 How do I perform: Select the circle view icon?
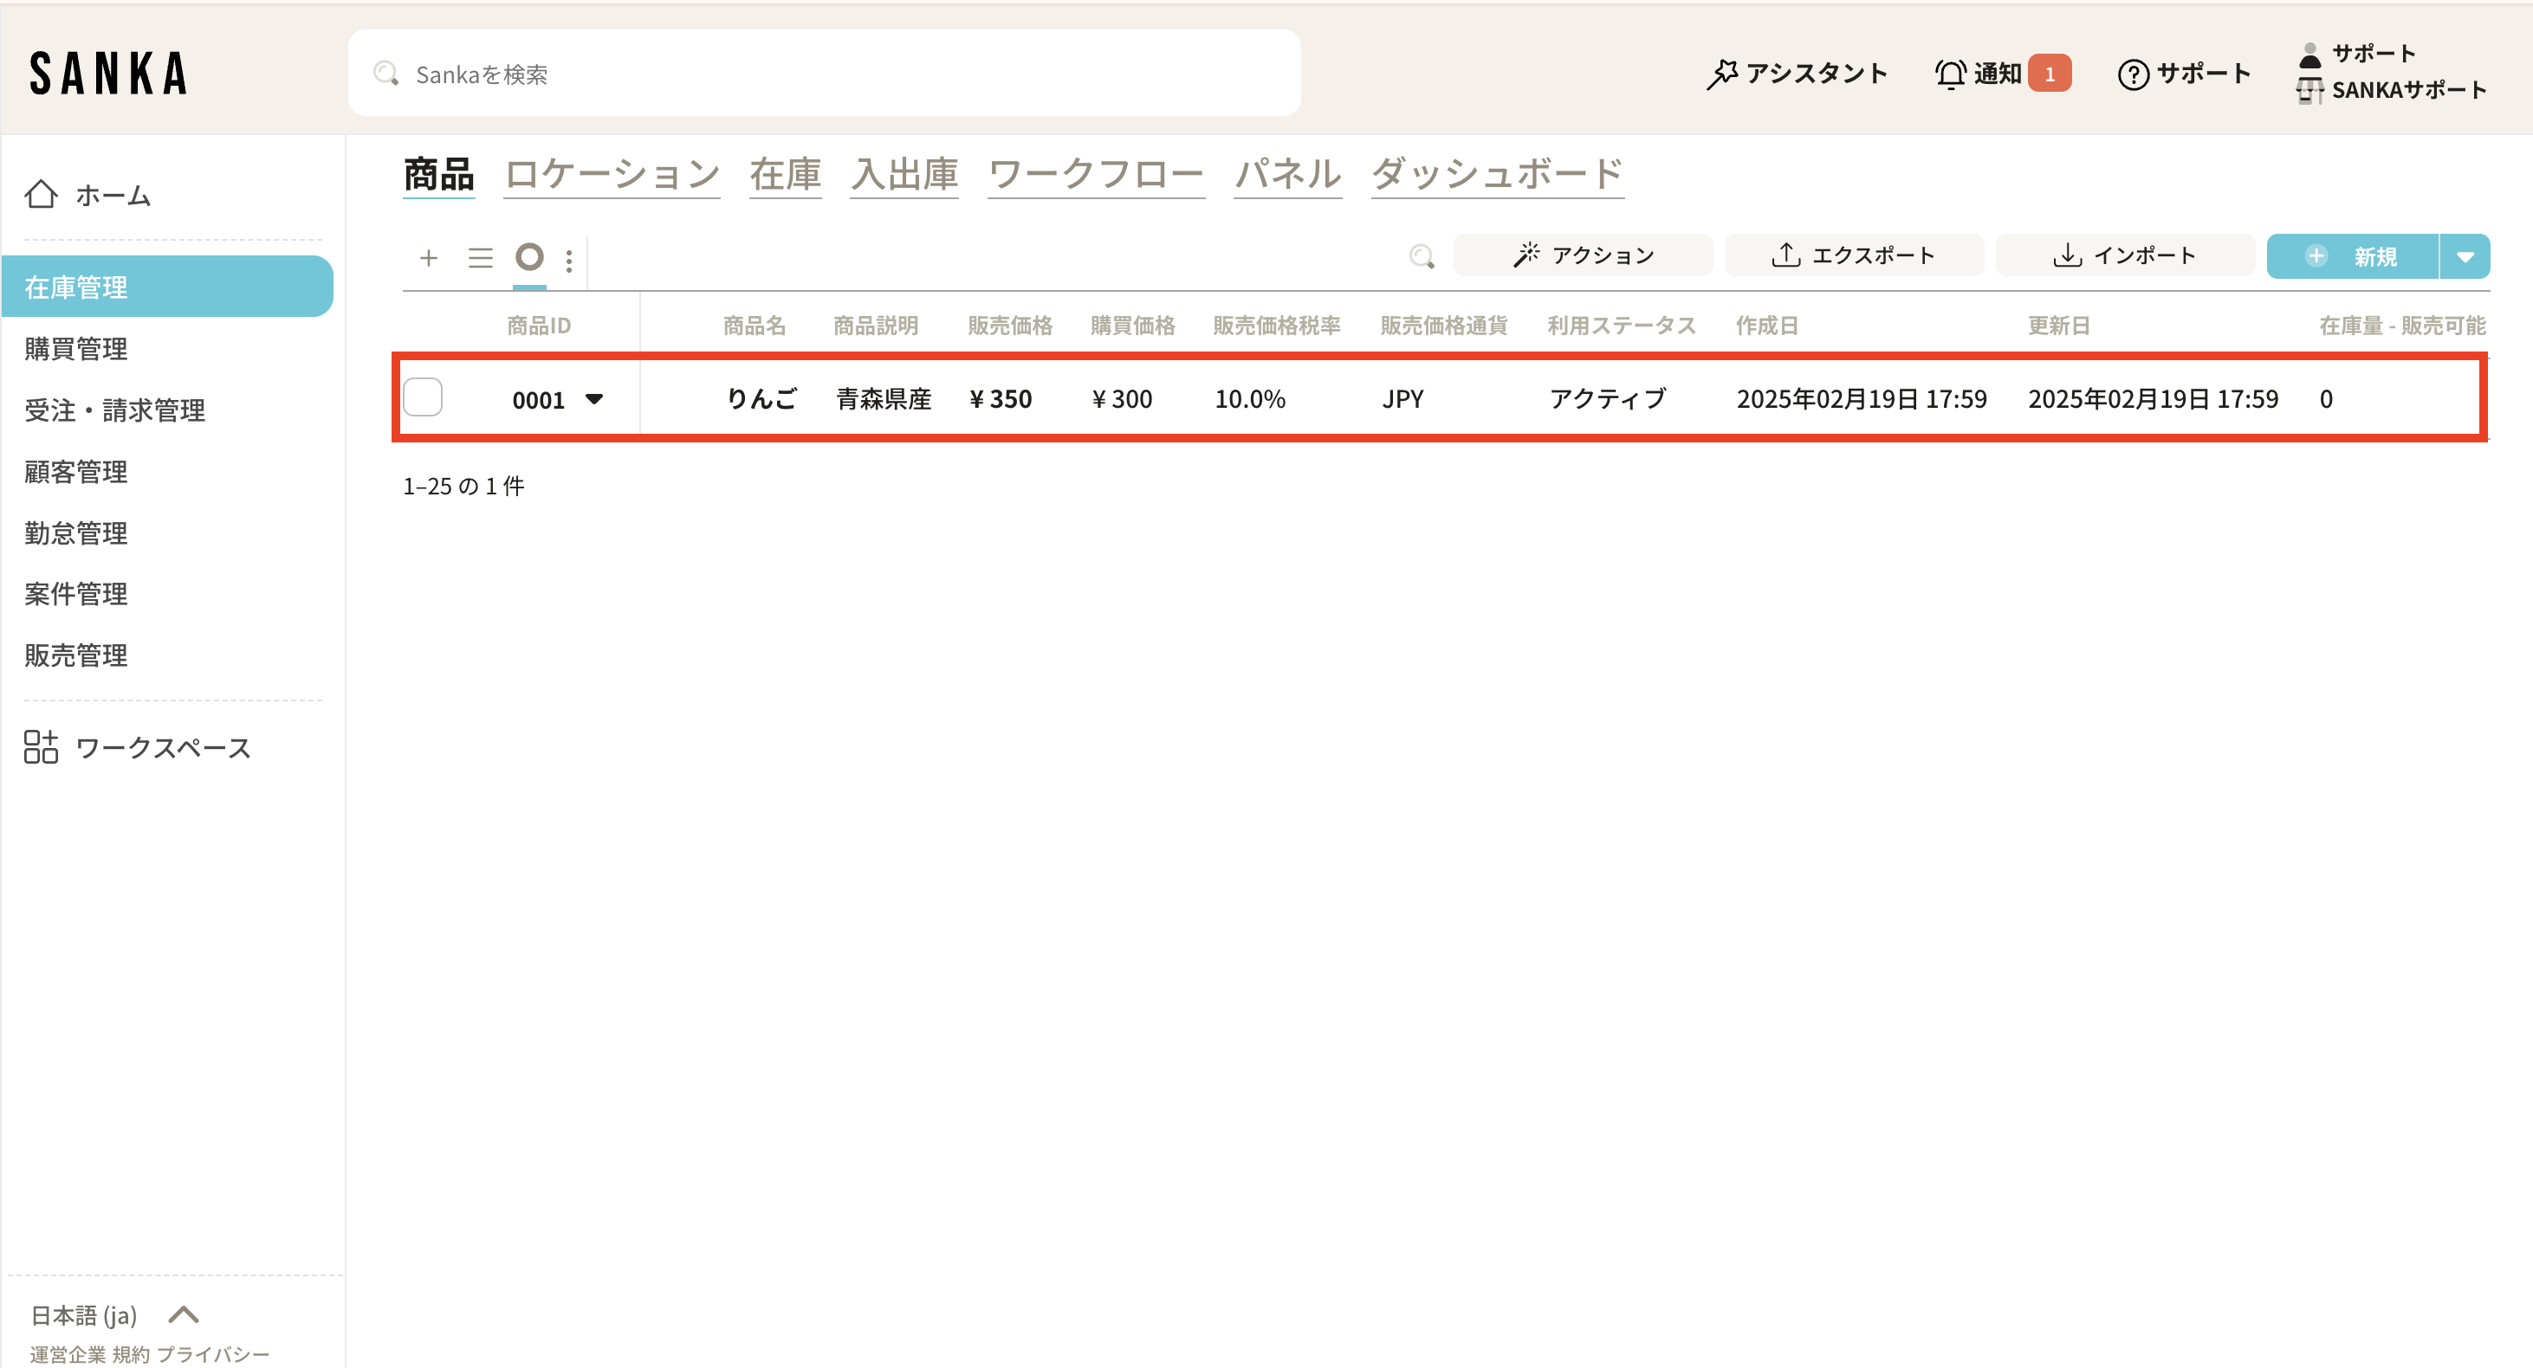529,256
